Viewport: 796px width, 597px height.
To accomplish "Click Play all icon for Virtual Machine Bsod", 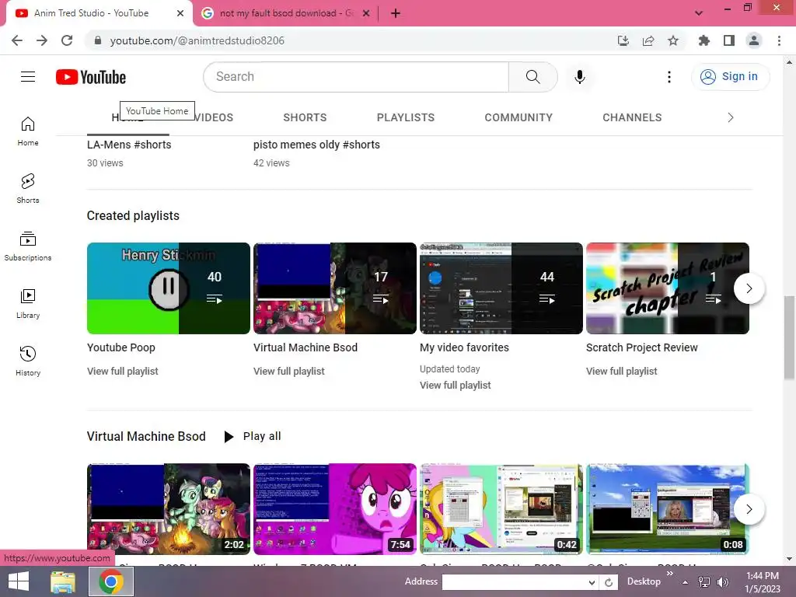I will click(229, 437).
